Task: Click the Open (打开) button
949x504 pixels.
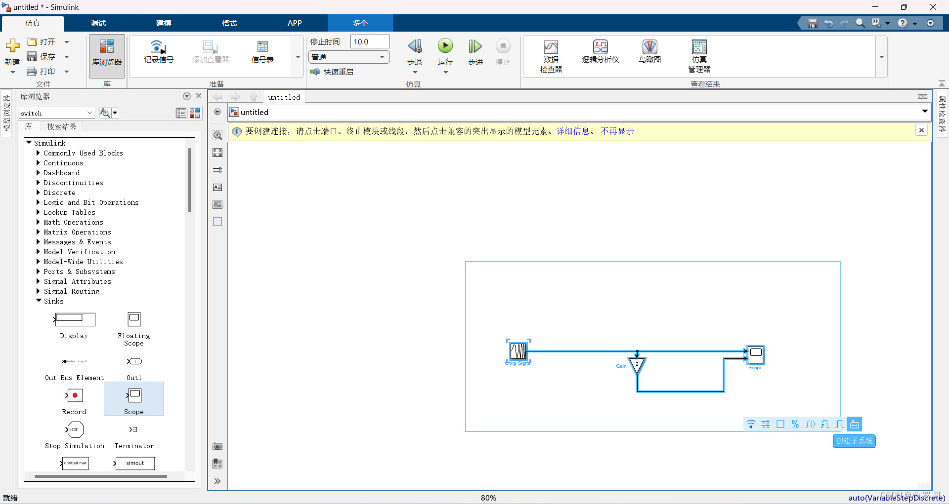Action: click(x=41, y=42)
